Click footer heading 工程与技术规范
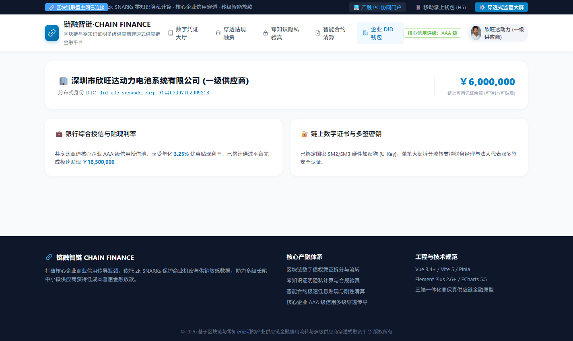Viewport: 573px width, 341px height. click(x=436, y=257)
